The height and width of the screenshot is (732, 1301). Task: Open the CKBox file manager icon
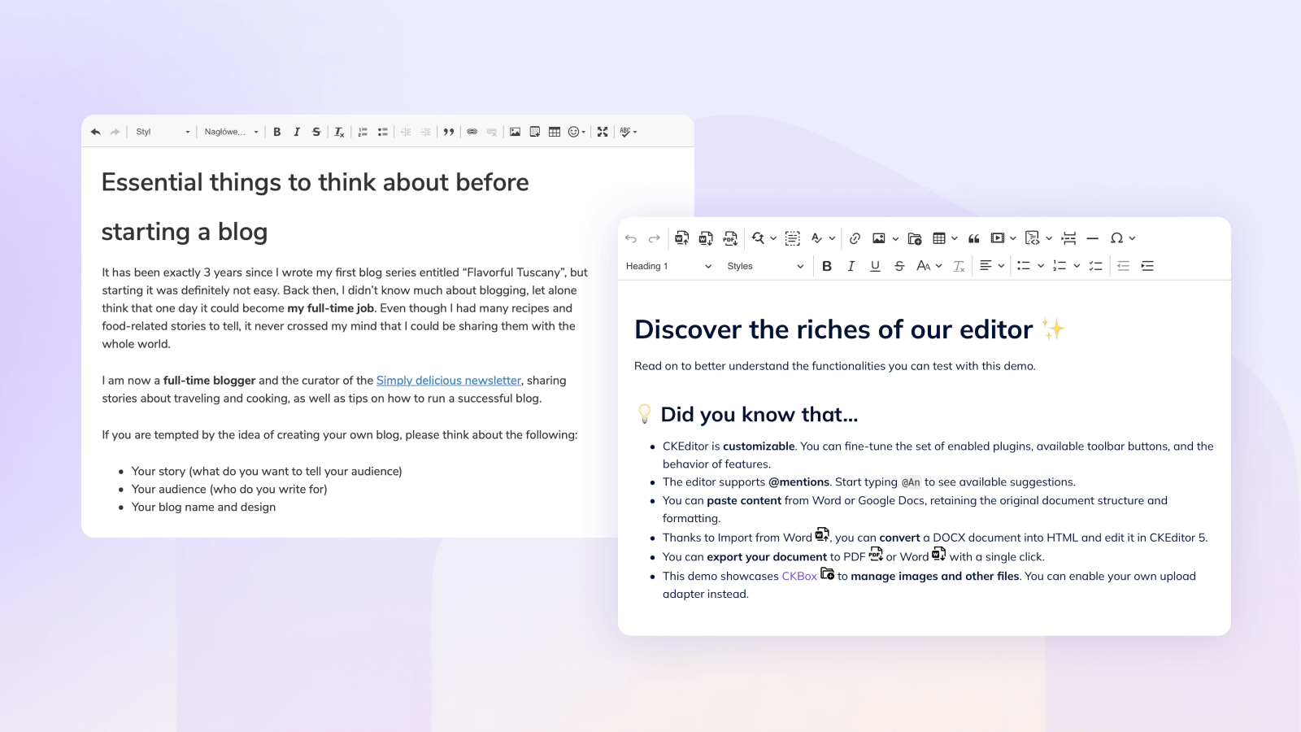[x=915, y=238]
